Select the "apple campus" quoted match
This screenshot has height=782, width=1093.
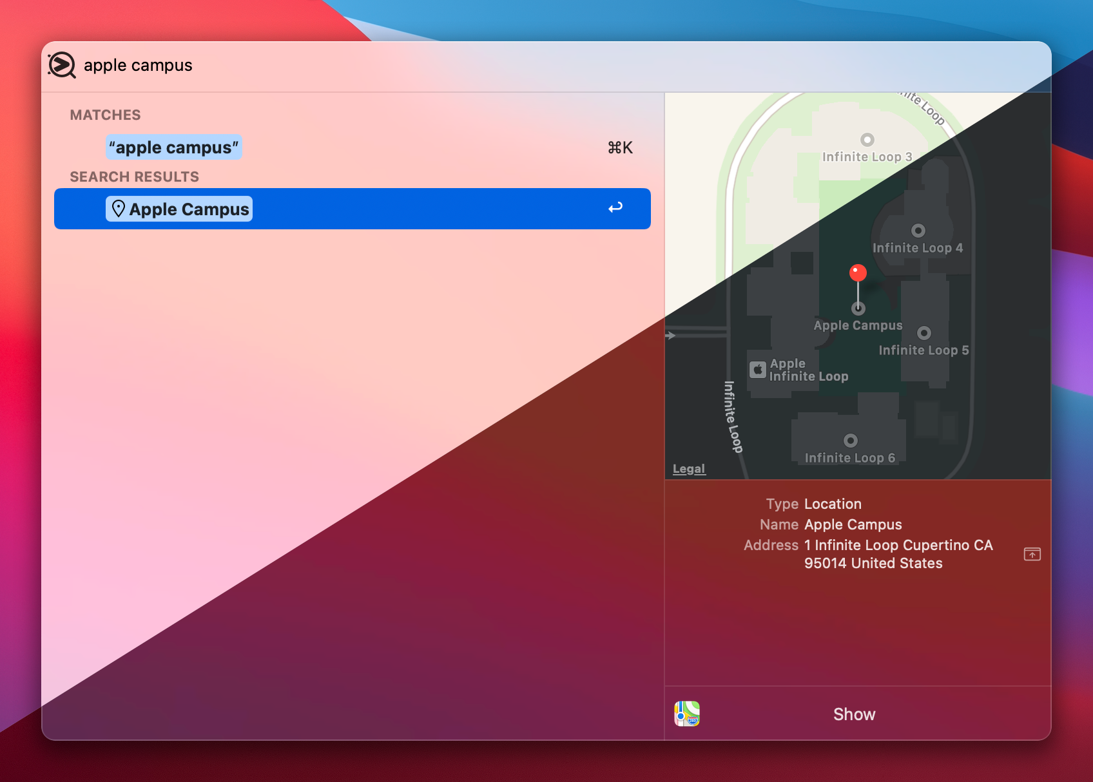click(x=174, y=148)
